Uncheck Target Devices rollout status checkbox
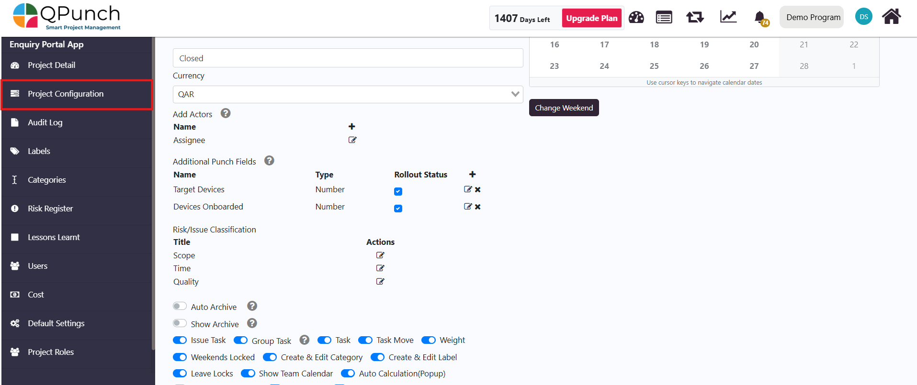Image resolution: width=917 pixels, height=385 pixels. coord(398,191)
